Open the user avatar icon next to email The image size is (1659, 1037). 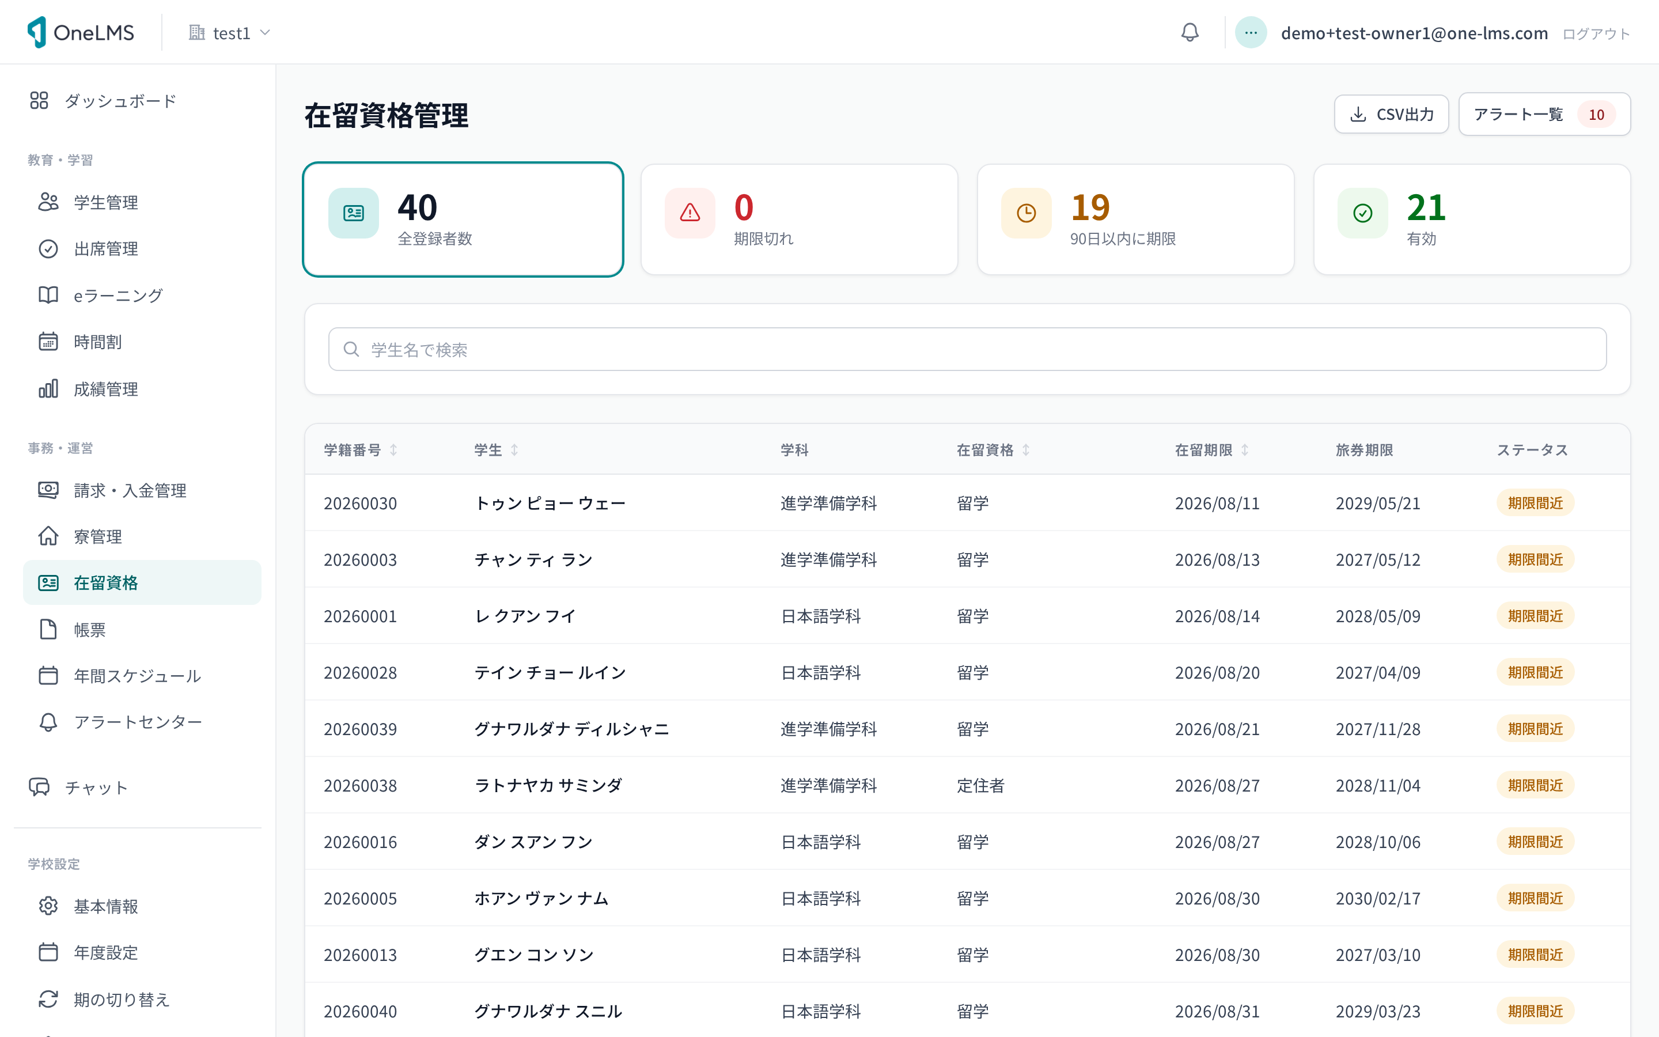[1251, 32]
